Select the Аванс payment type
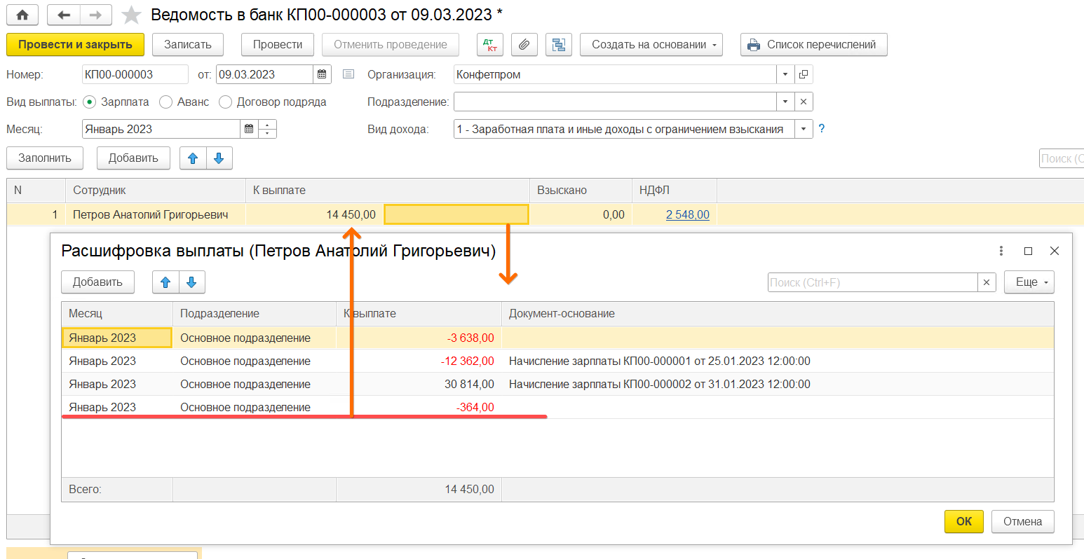This screenshot has height=559, width=1084. 166,102
